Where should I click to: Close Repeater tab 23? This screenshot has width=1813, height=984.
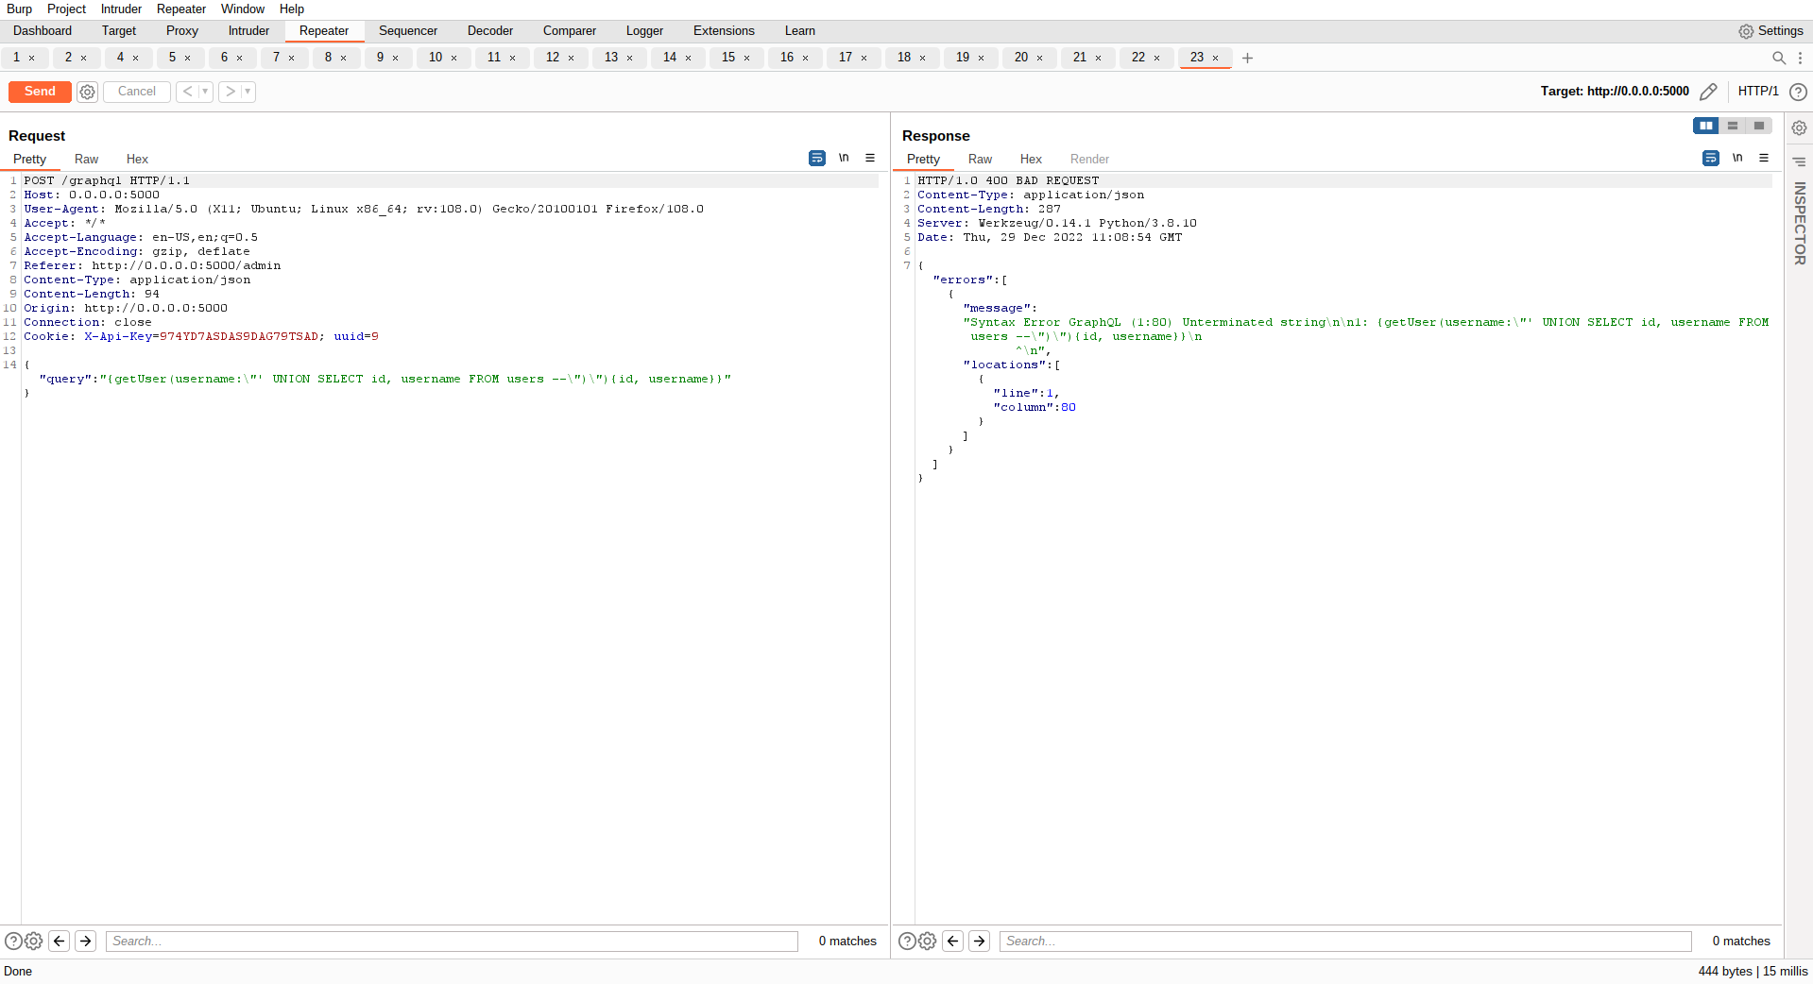(x=1216, y=59)
